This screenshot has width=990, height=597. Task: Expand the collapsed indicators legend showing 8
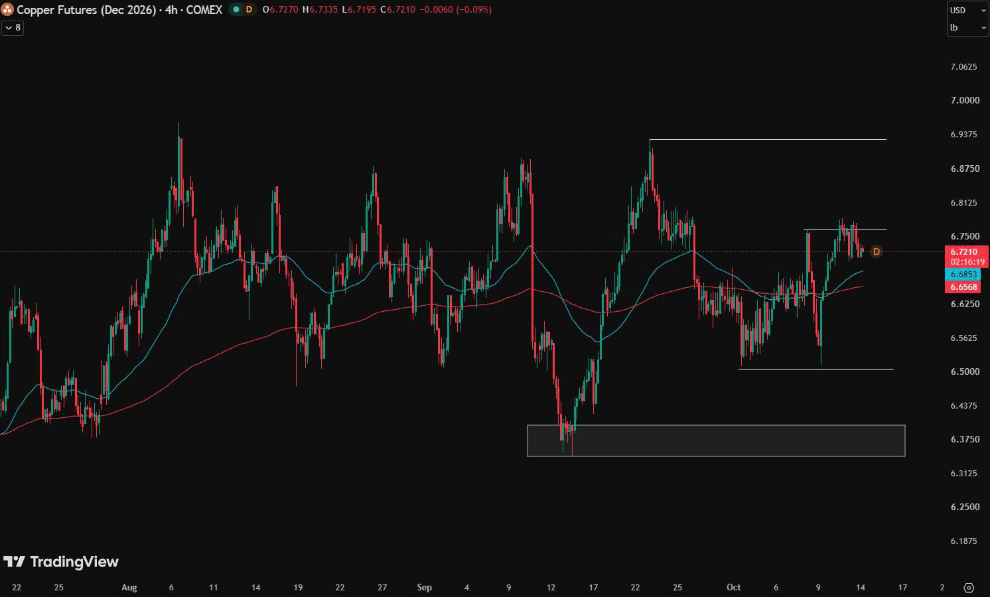tap(13, 28)
